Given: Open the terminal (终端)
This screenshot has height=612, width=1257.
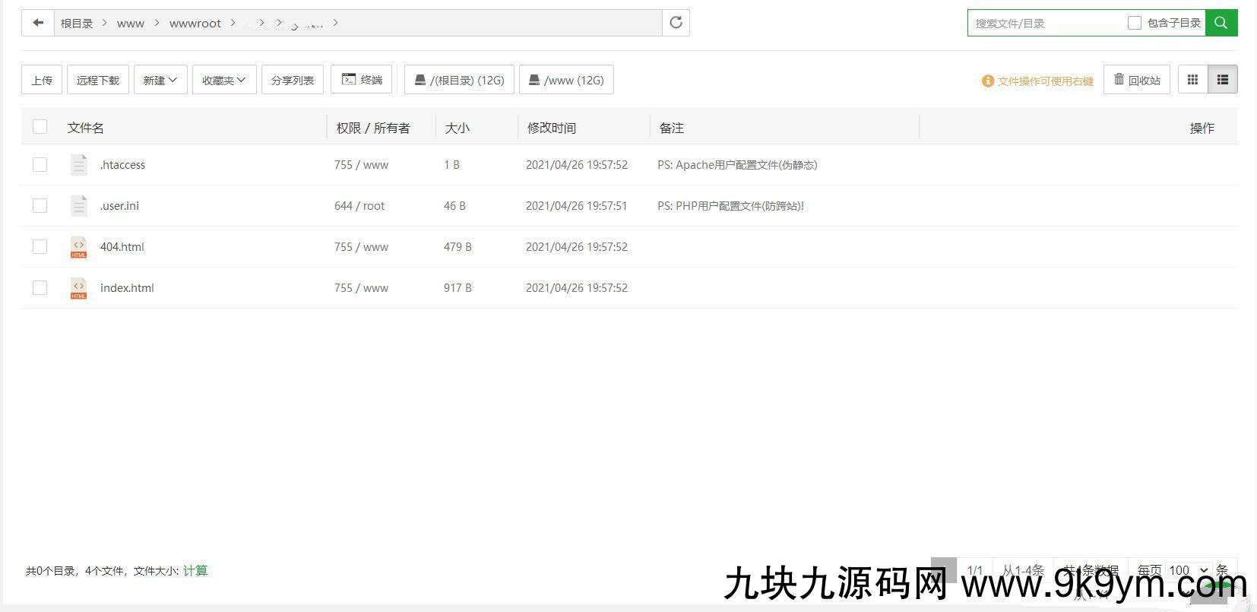Looking at the screenshot, I should coord(362,80).
